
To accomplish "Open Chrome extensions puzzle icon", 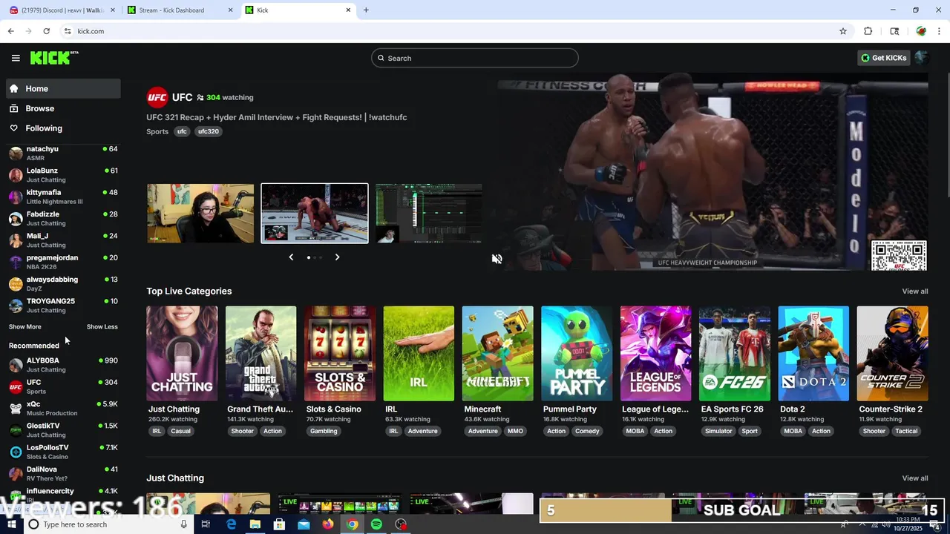I will [x=868, y=31].
